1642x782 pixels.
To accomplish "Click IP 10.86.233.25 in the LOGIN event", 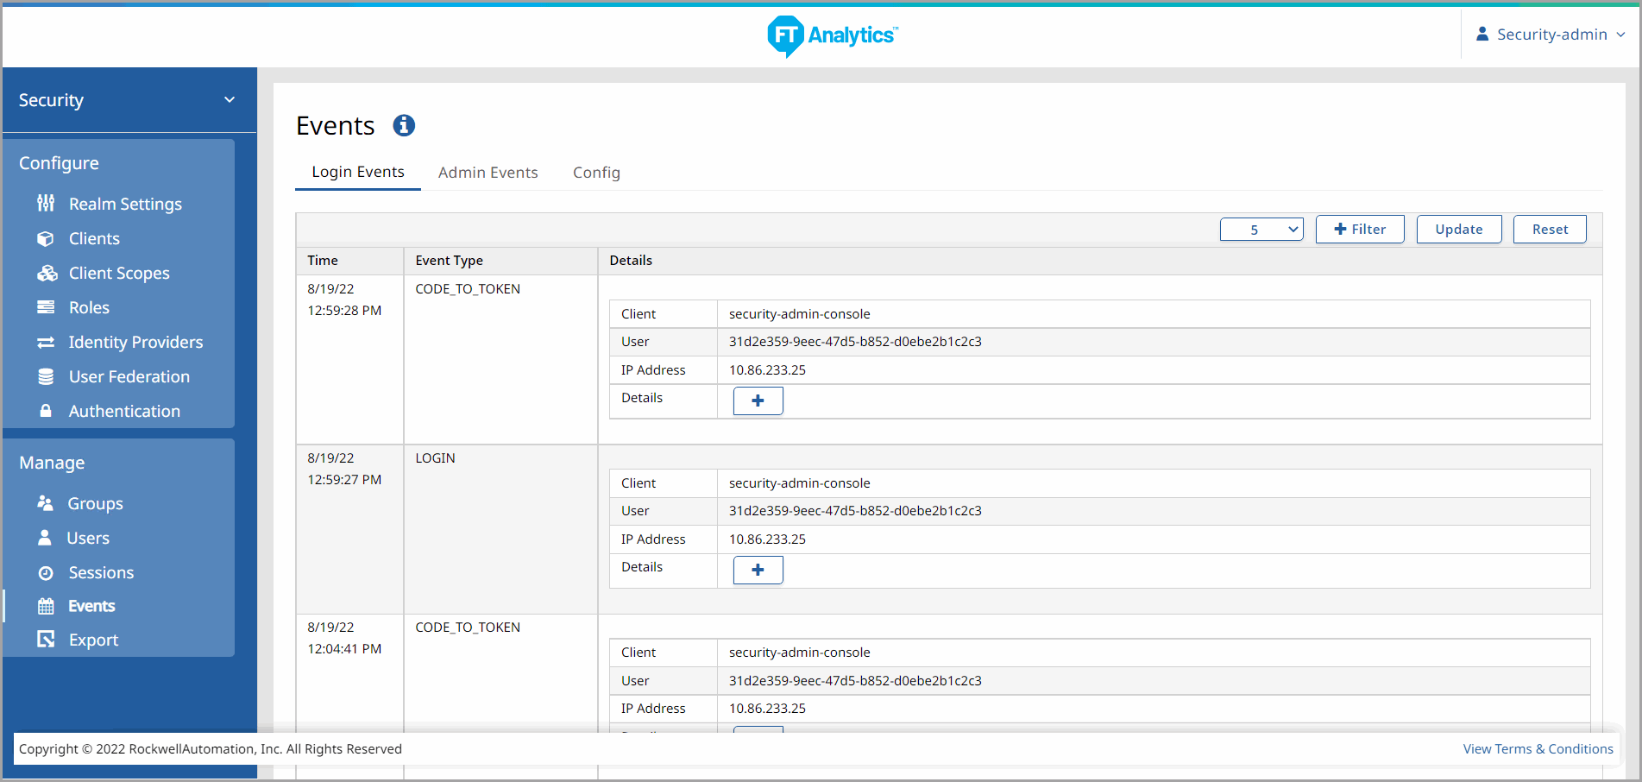I will point(767,539).
